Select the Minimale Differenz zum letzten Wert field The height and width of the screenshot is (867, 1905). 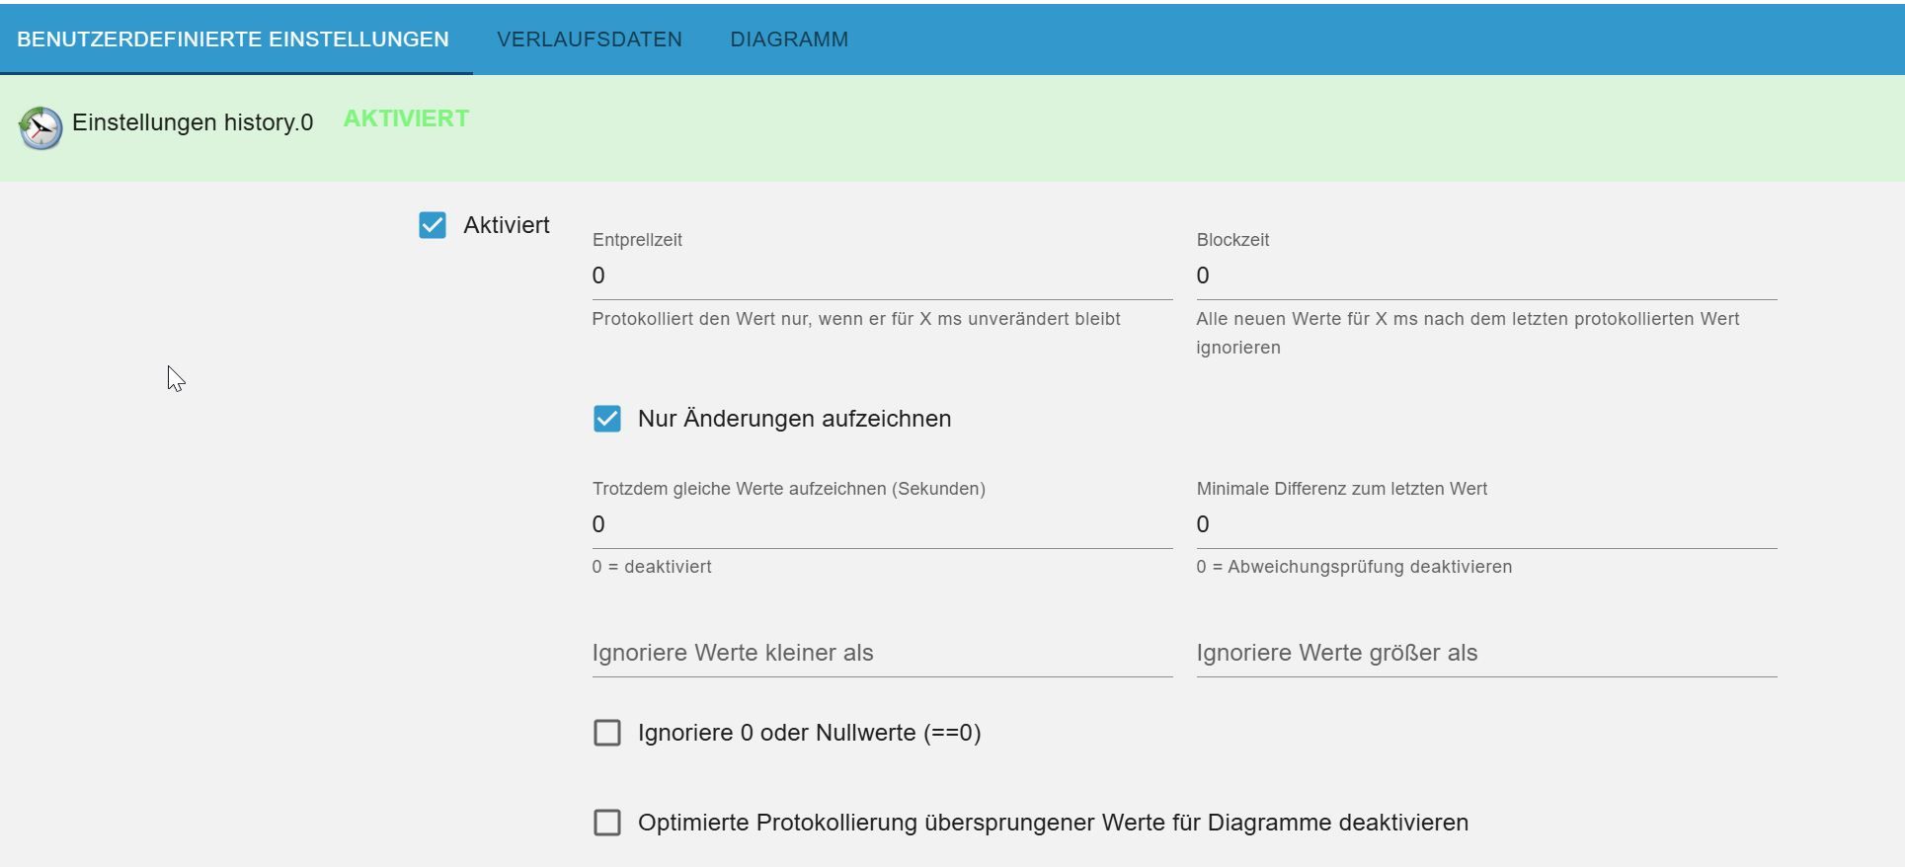[x=1485, y=525]
